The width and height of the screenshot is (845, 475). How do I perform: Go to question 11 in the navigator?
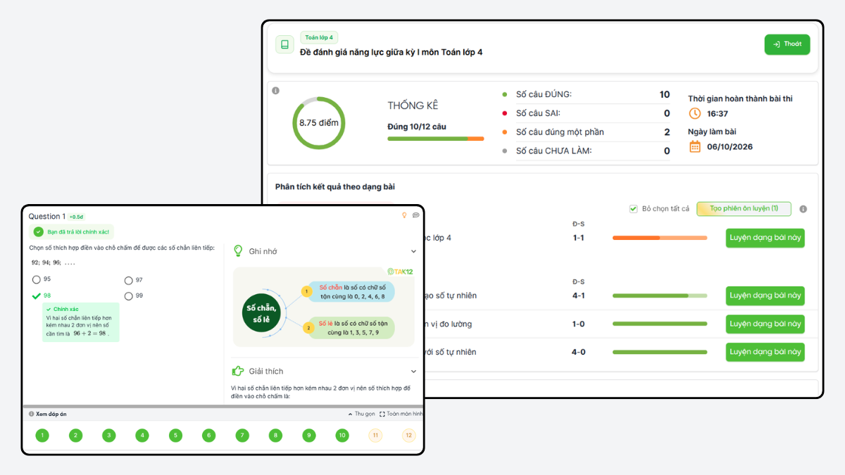(375, 436)
